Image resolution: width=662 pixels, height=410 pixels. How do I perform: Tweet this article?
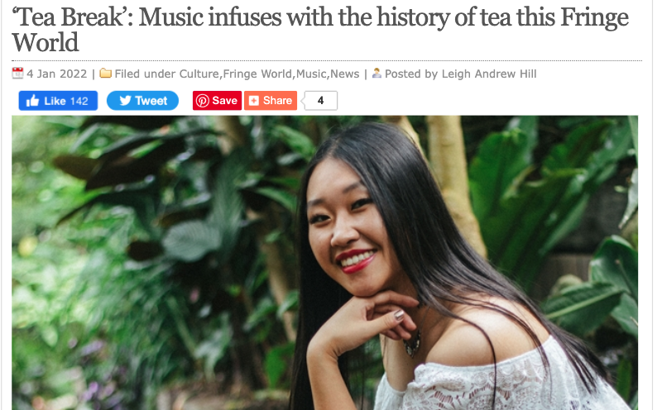(x=142, y=101)
